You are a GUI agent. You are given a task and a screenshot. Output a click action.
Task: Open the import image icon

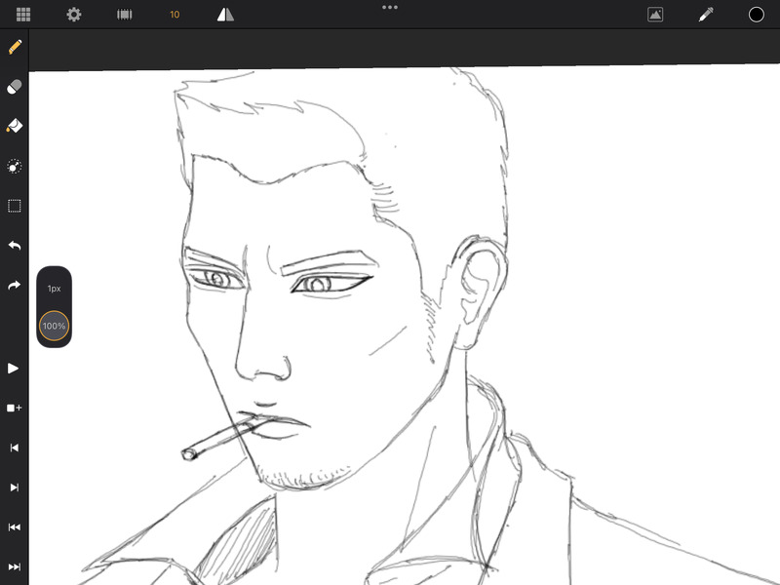(x=655, y=15)
